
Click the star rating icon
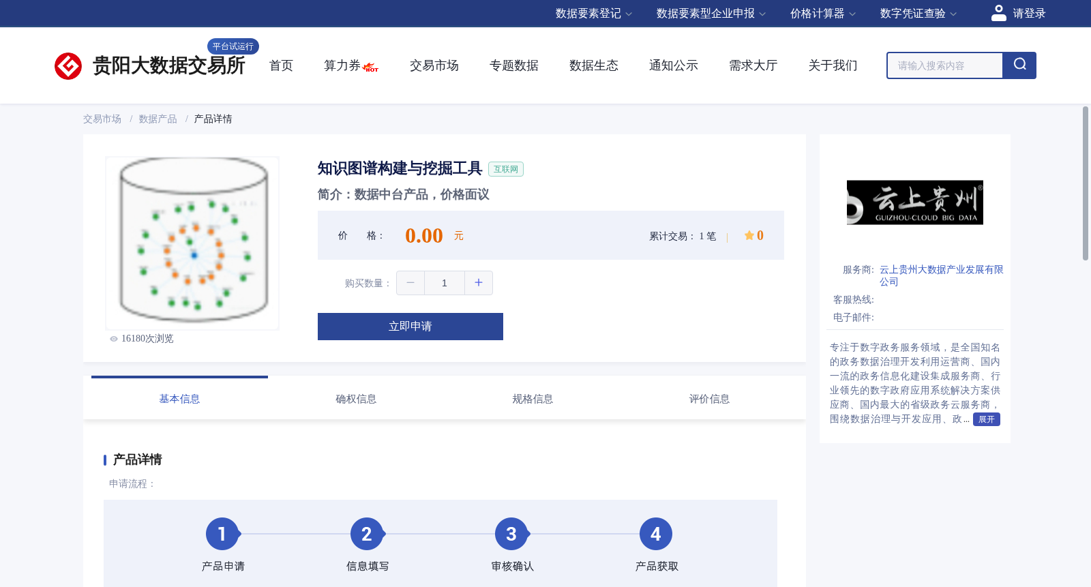749,235
